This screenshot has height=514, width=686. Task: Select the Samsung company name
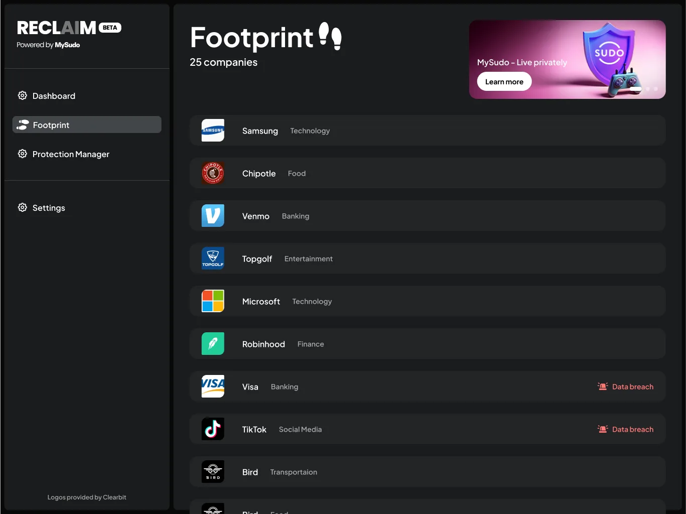260,131
